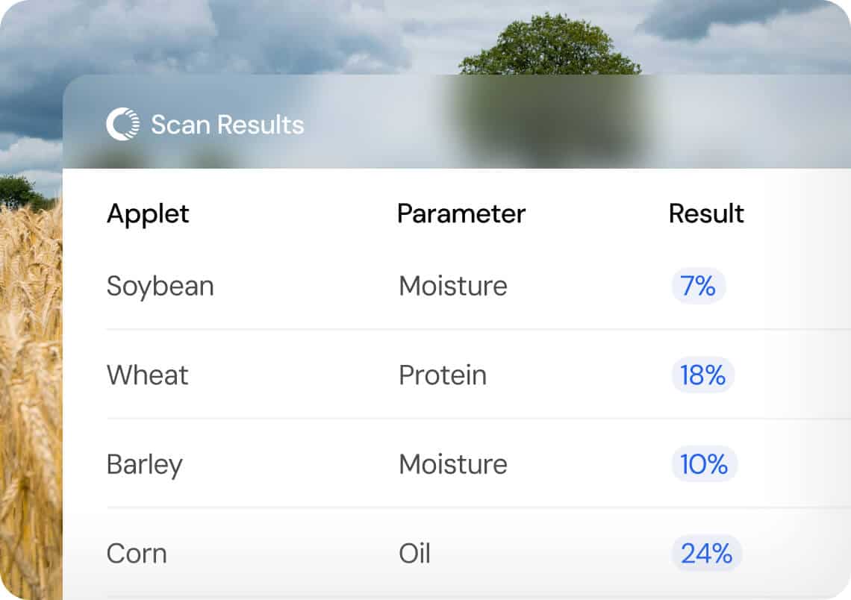Click the Moisture parameter for Barley
This screenshot has width=851, height=600.
click(x=452, y=464)
